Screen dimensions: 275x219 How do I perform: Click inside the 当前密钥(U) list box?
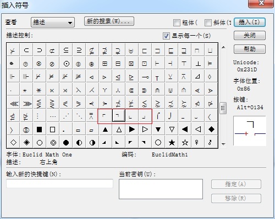(161, 189)
